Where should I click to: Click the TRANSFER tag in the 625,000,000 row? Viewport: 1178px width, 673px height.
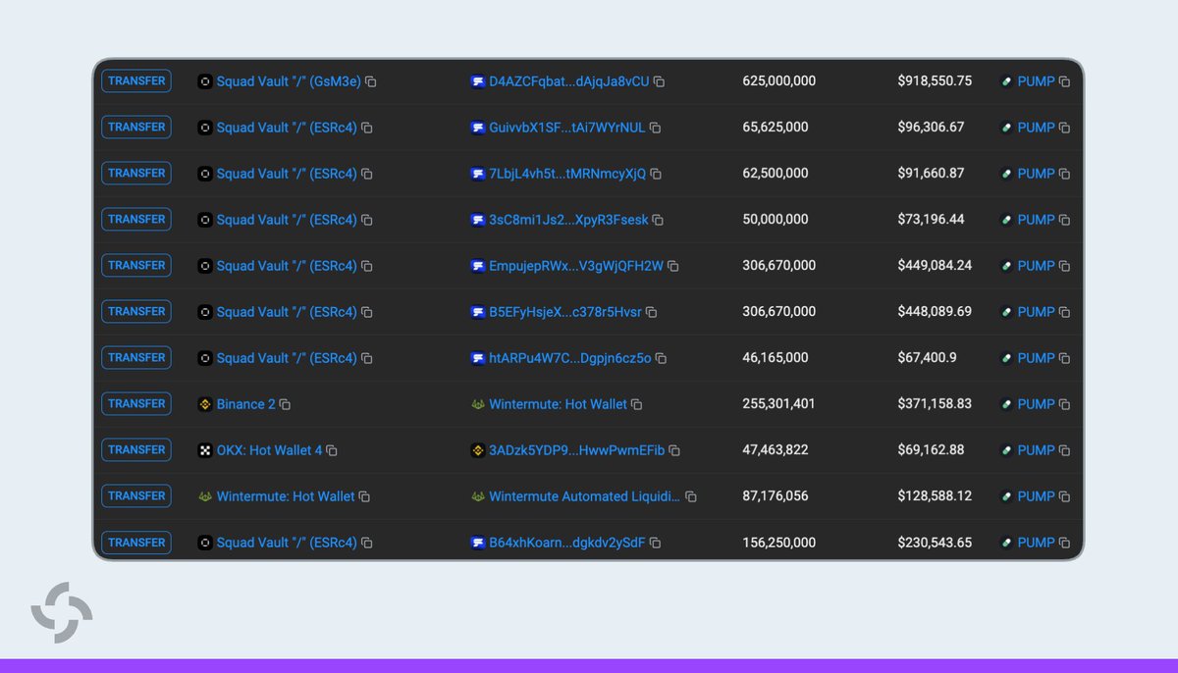tap(136, 81)
